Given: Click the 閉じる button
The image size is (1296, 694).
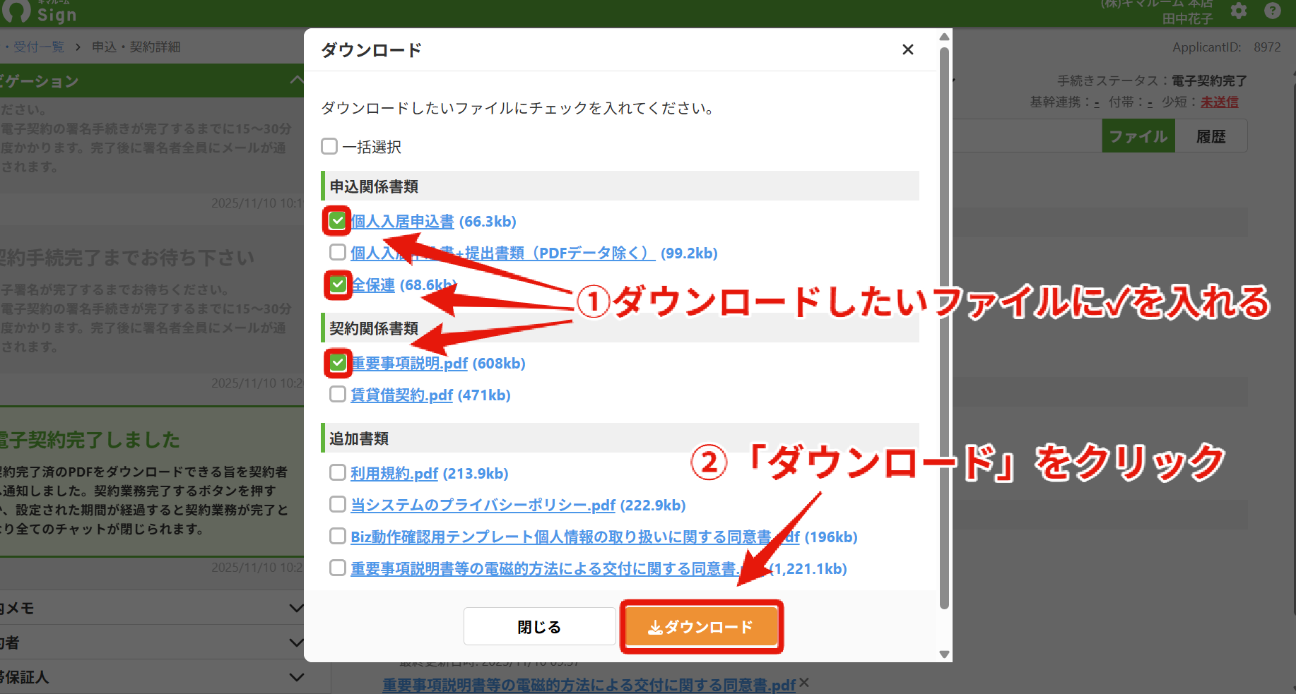Looking at the screenshot, I should tap(539, 627).
